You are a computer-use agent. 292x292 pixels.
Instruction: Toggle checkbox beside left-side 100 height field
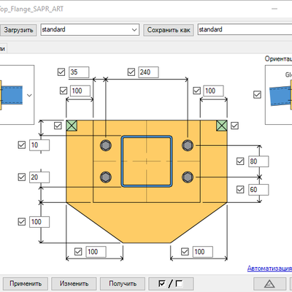(x=22, y=222)
